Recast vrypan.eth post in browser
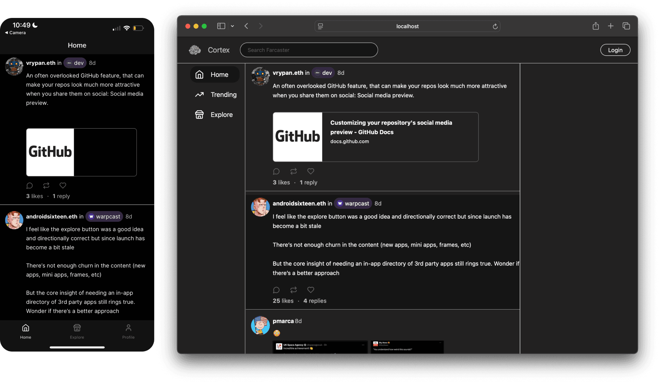 pyautogui.click(x=294, y=171)
